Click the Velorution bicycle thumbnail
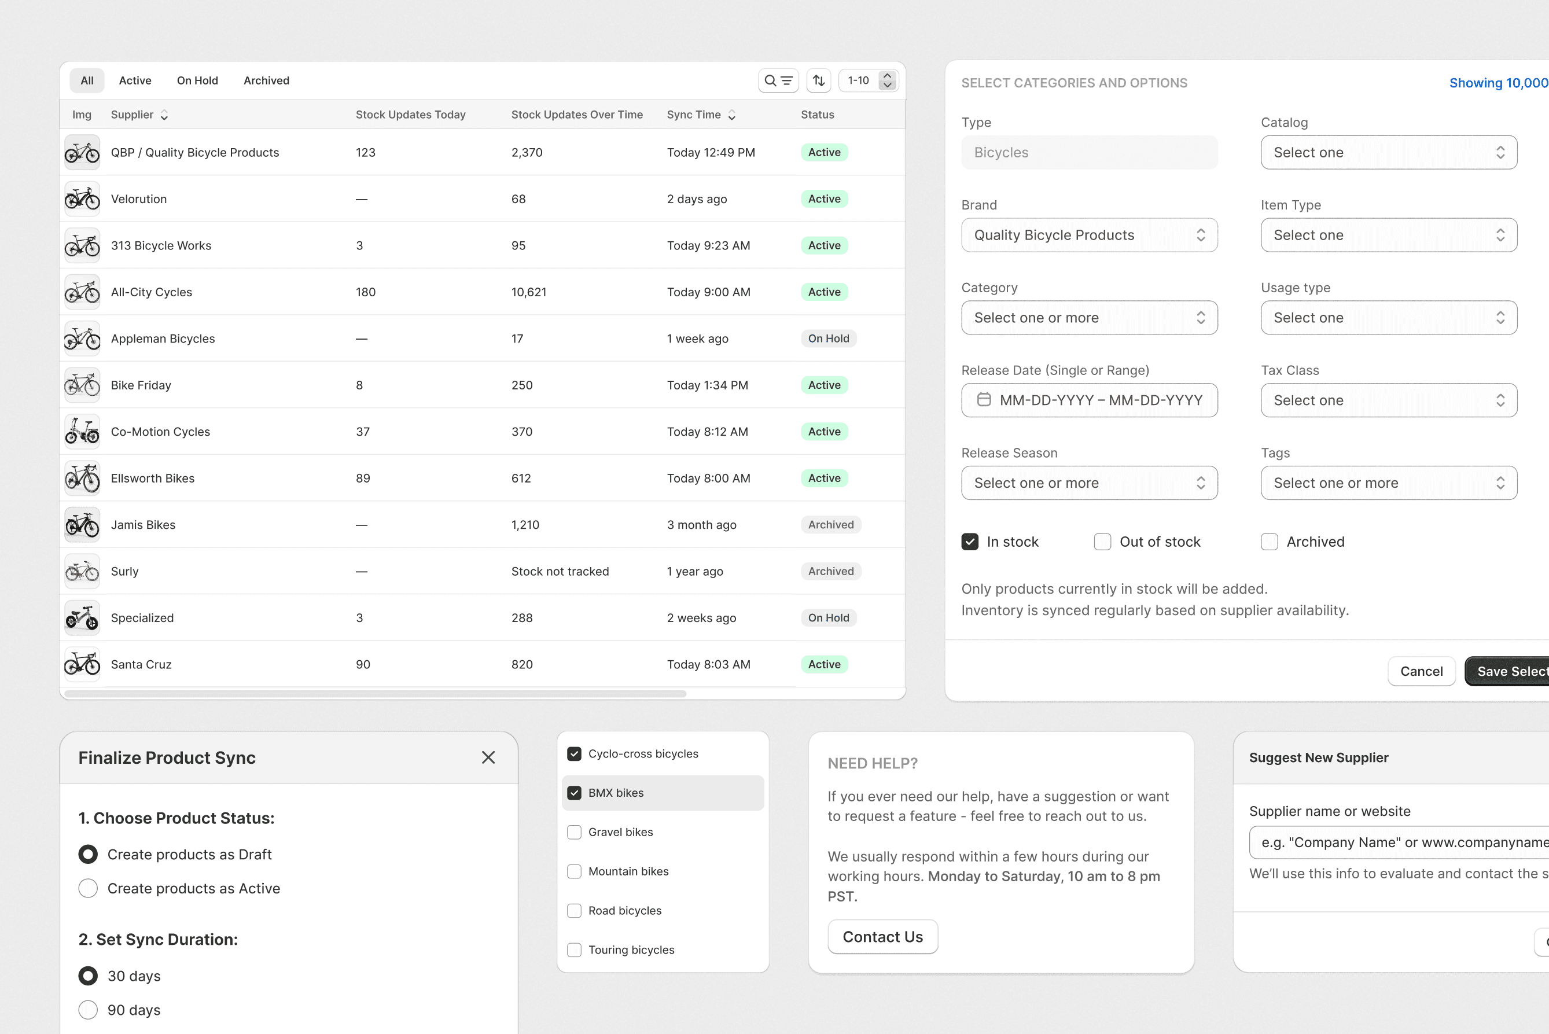Screen dimensions: 1549x1034 (82, 198)
